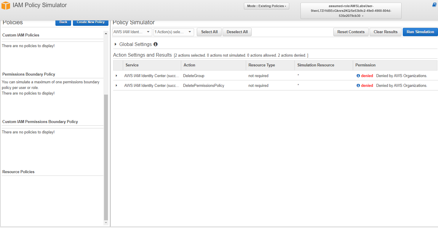This screenshot has height=228, width=438.
Task: Click the Resource Policies heading
Action: coord(18,172)
